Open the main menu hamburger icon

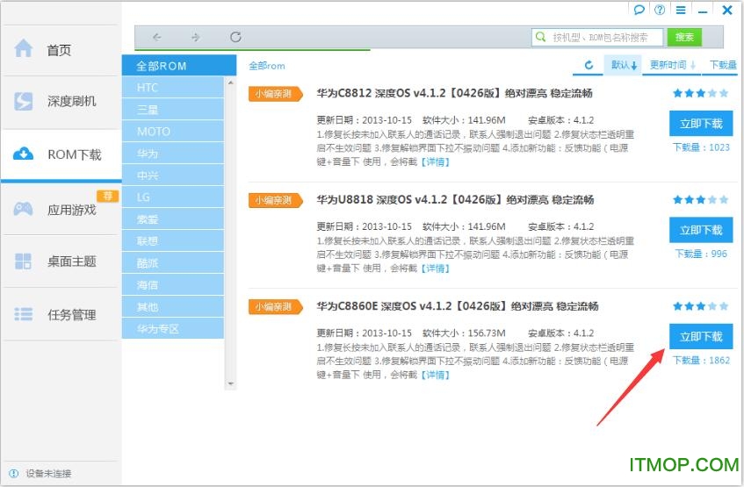coord(681,10)
